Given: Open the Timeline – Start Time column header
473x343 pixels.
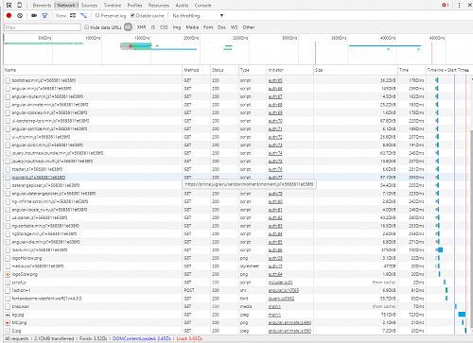Looking at the screenshot, I should coord(447,70).
